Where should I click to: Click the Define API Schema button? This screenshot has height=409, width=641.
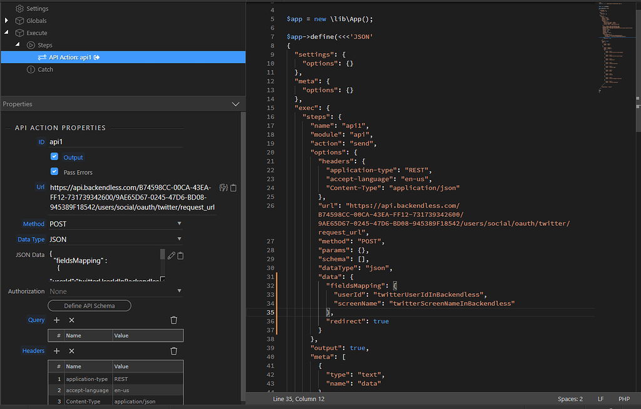point(90,306)
